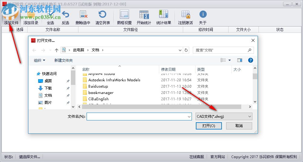Image resolution: width=303 pixels, height=162 pixels.
Task: Open 下载 in quick access
Action: click(48, 88)
